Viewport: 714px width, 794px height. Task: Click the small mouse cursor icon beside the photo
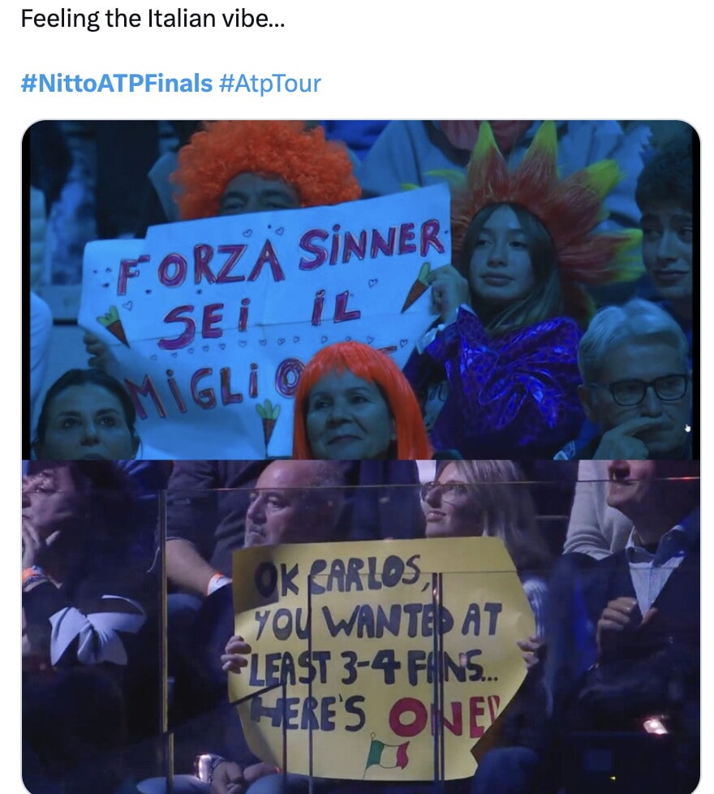coord(688,429)
